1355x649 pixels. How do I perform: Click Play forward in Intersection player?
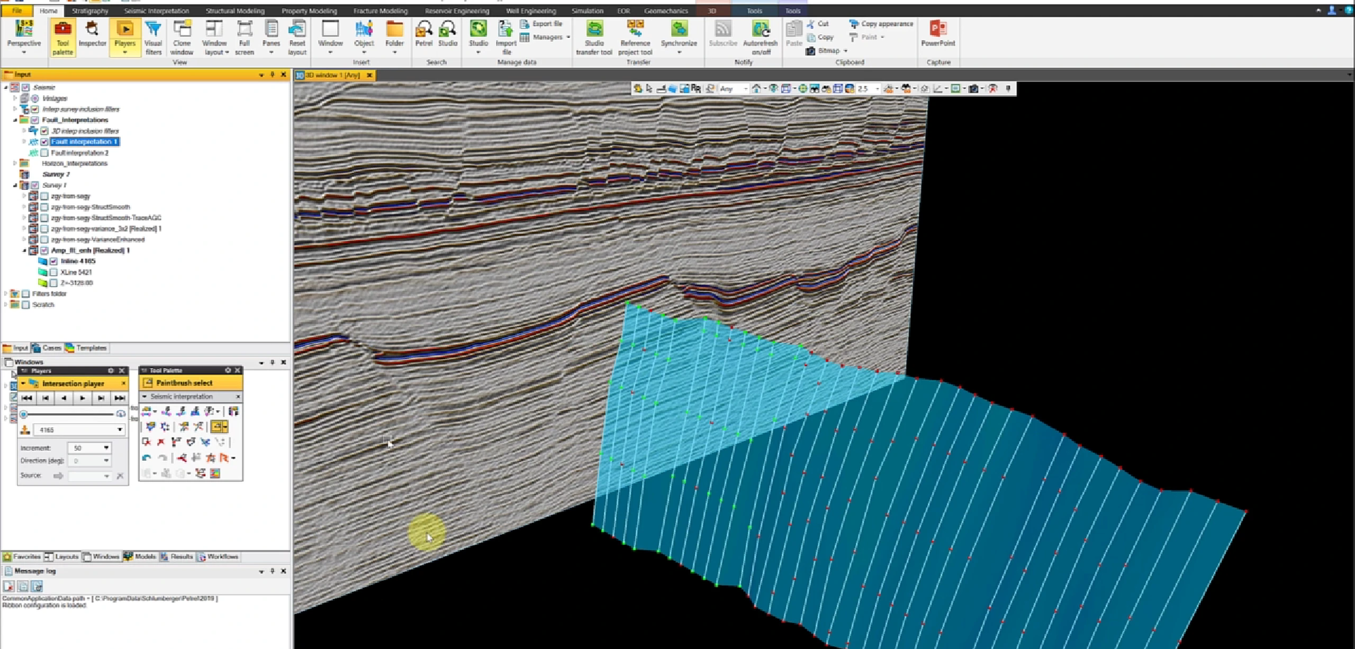(83, 398)
